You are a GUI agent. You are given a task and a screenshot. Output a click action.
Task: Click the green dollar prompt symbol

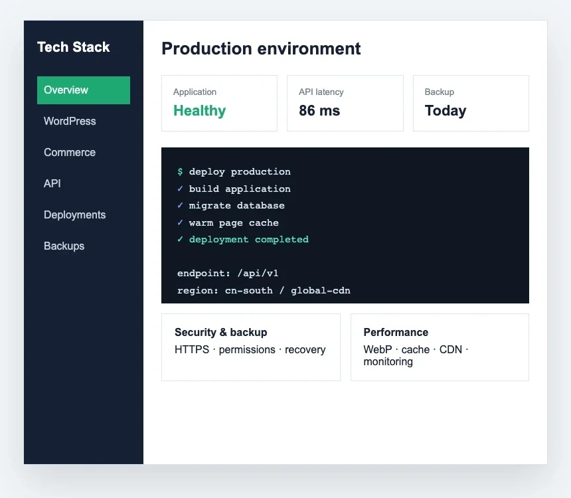pos(180,171)
